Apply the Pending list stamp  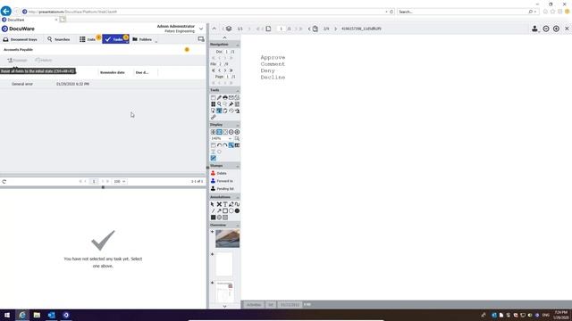[223, 188]
